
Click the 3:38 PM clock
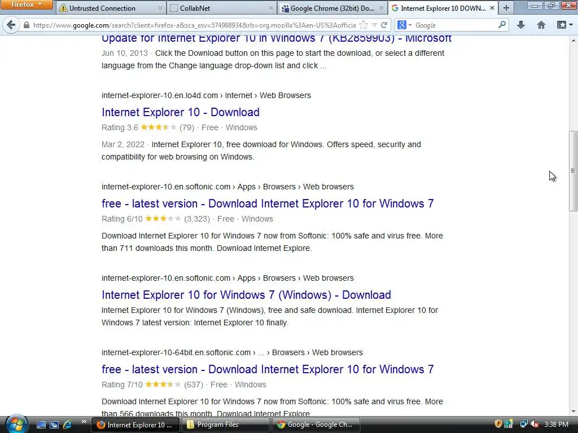click(x=556, y=424)
